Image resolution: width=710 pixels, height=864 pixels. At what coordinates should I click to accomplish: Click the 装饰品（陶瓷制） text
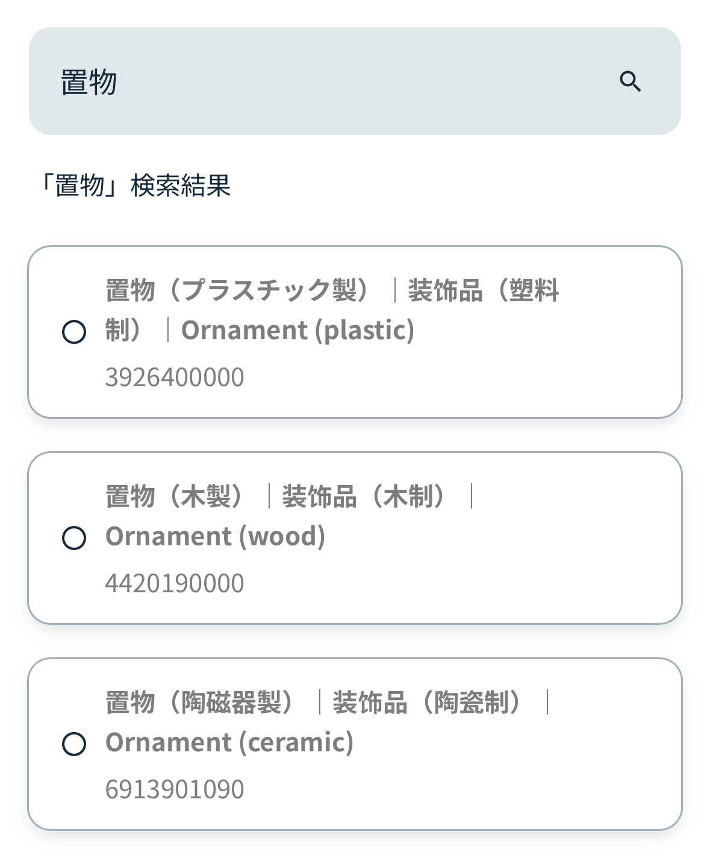(x=428, y=703)
